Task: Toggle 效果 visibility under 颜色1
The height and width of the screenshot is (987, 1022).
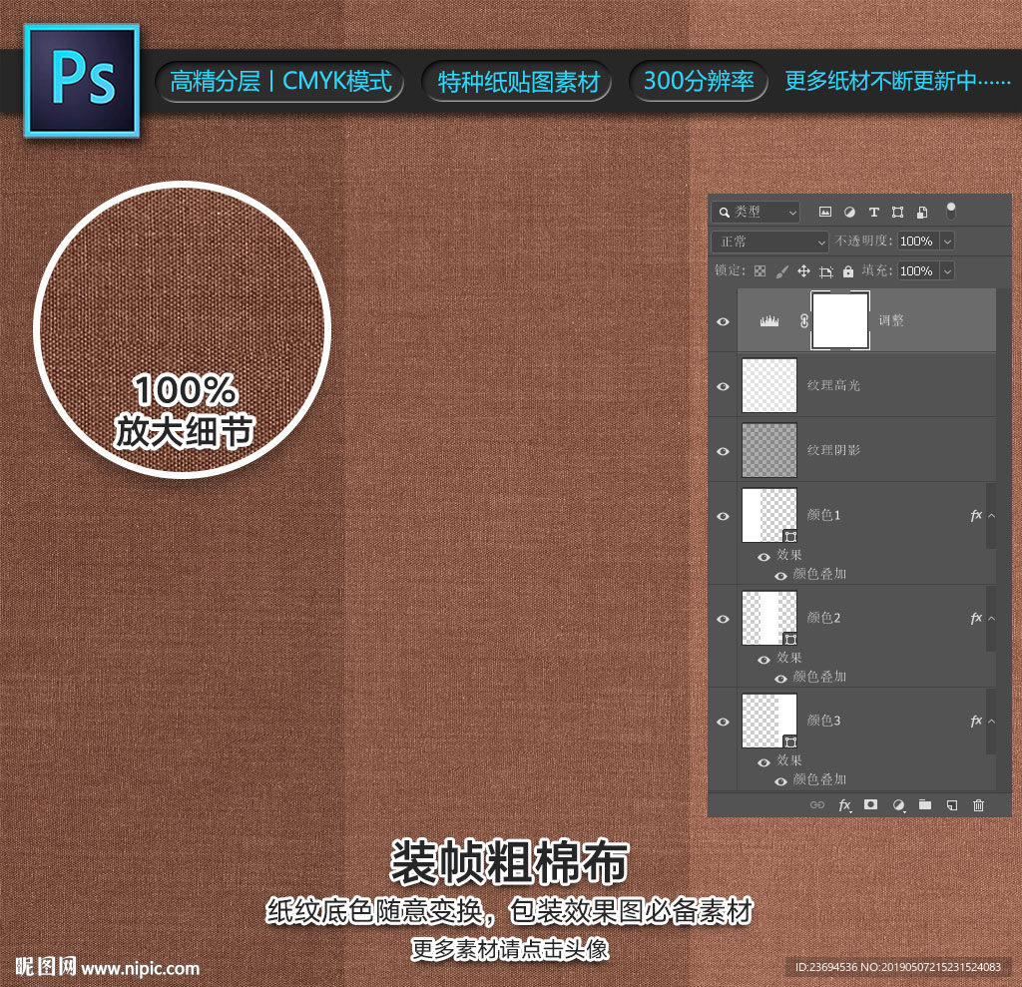Action: tap(764, 557)
